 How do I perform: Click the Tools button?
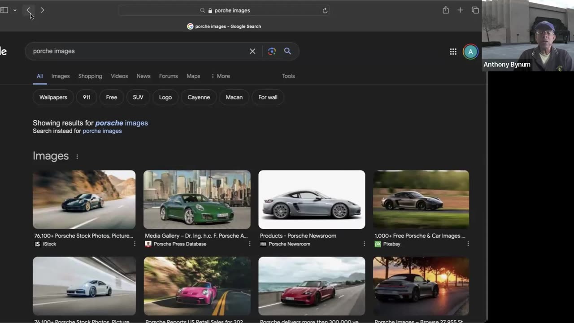coord(288,76)
